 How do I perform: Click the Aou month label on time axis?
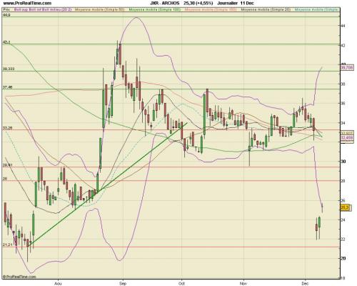click(58, 283)
